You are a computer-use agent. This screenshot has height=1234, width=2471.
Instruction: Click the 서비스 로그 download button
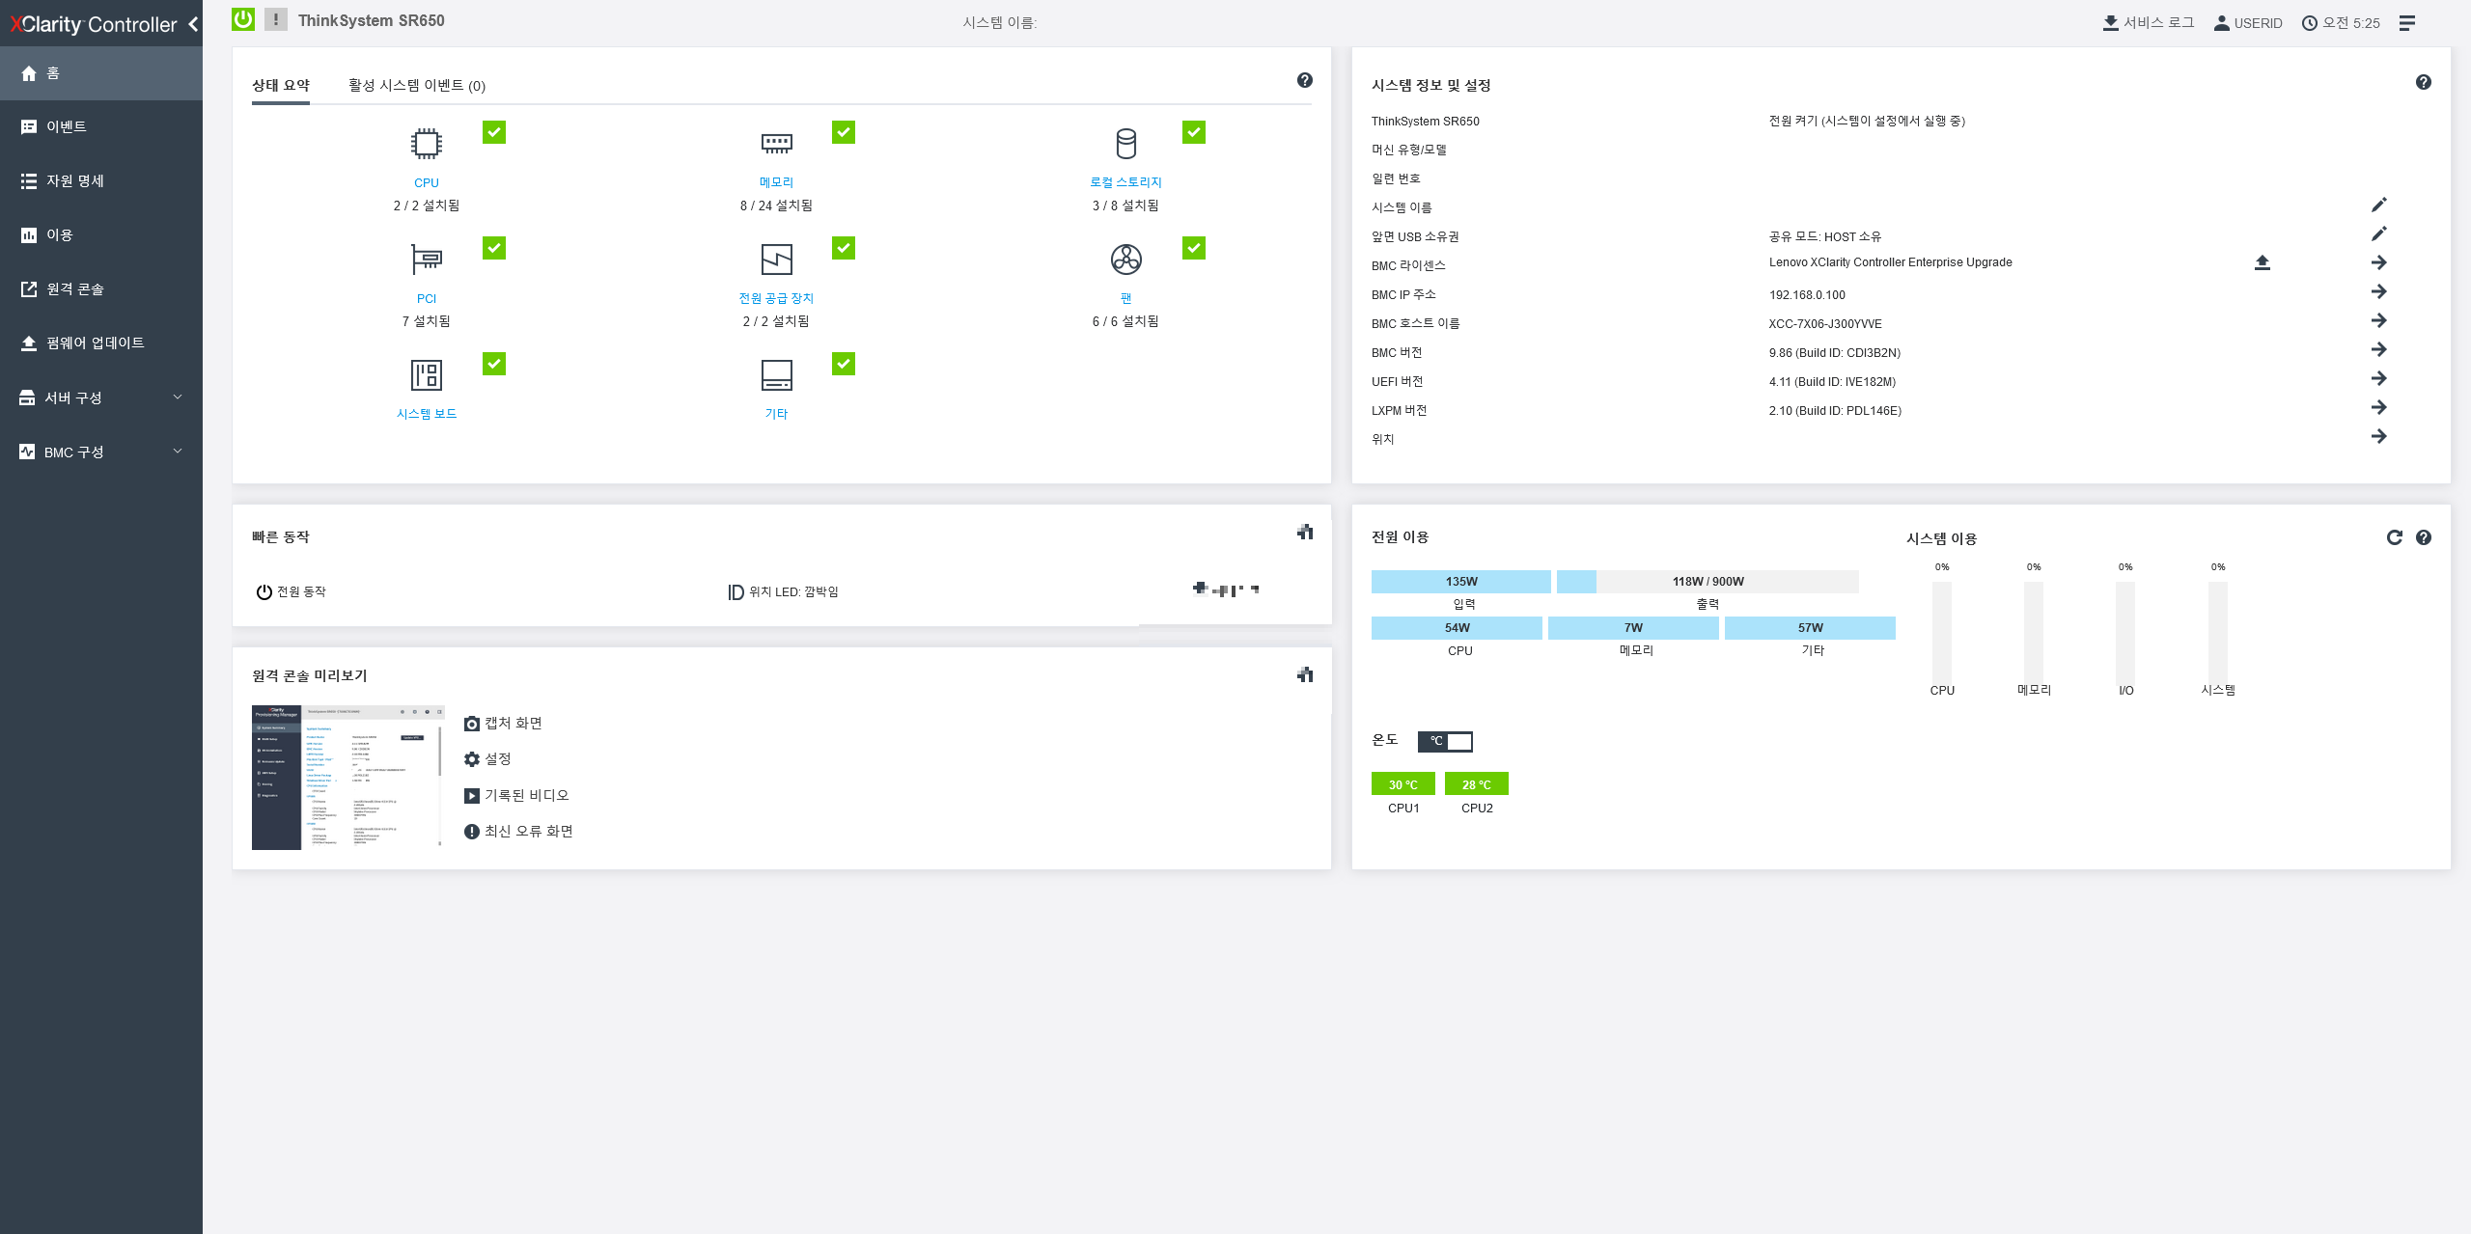pyautogui.click(x=2148, y=22)
